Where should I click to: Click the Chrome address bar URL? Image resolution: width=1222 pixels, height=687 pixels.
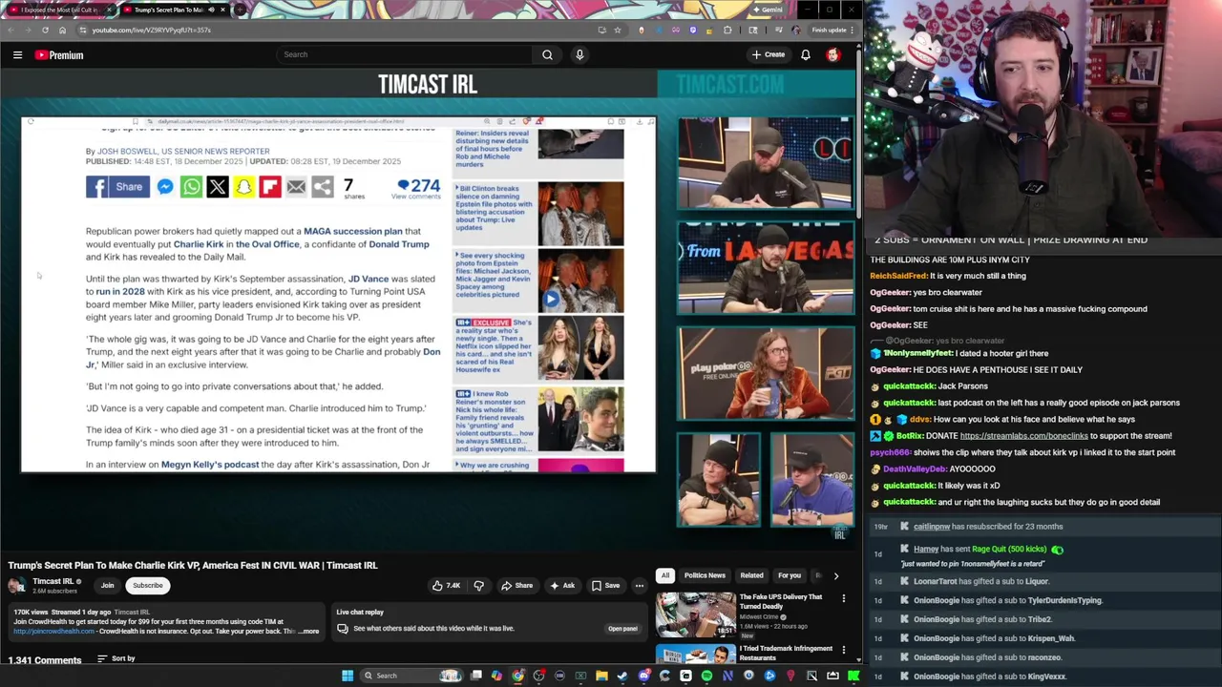[152, 30]
